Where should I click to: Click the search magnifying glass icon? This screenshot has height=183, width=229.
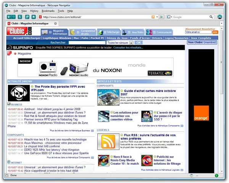pyautogui.click(x=211, y=17)
